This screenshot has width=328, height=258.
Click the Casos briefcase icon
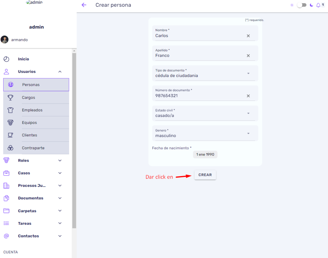coord(6,173)
